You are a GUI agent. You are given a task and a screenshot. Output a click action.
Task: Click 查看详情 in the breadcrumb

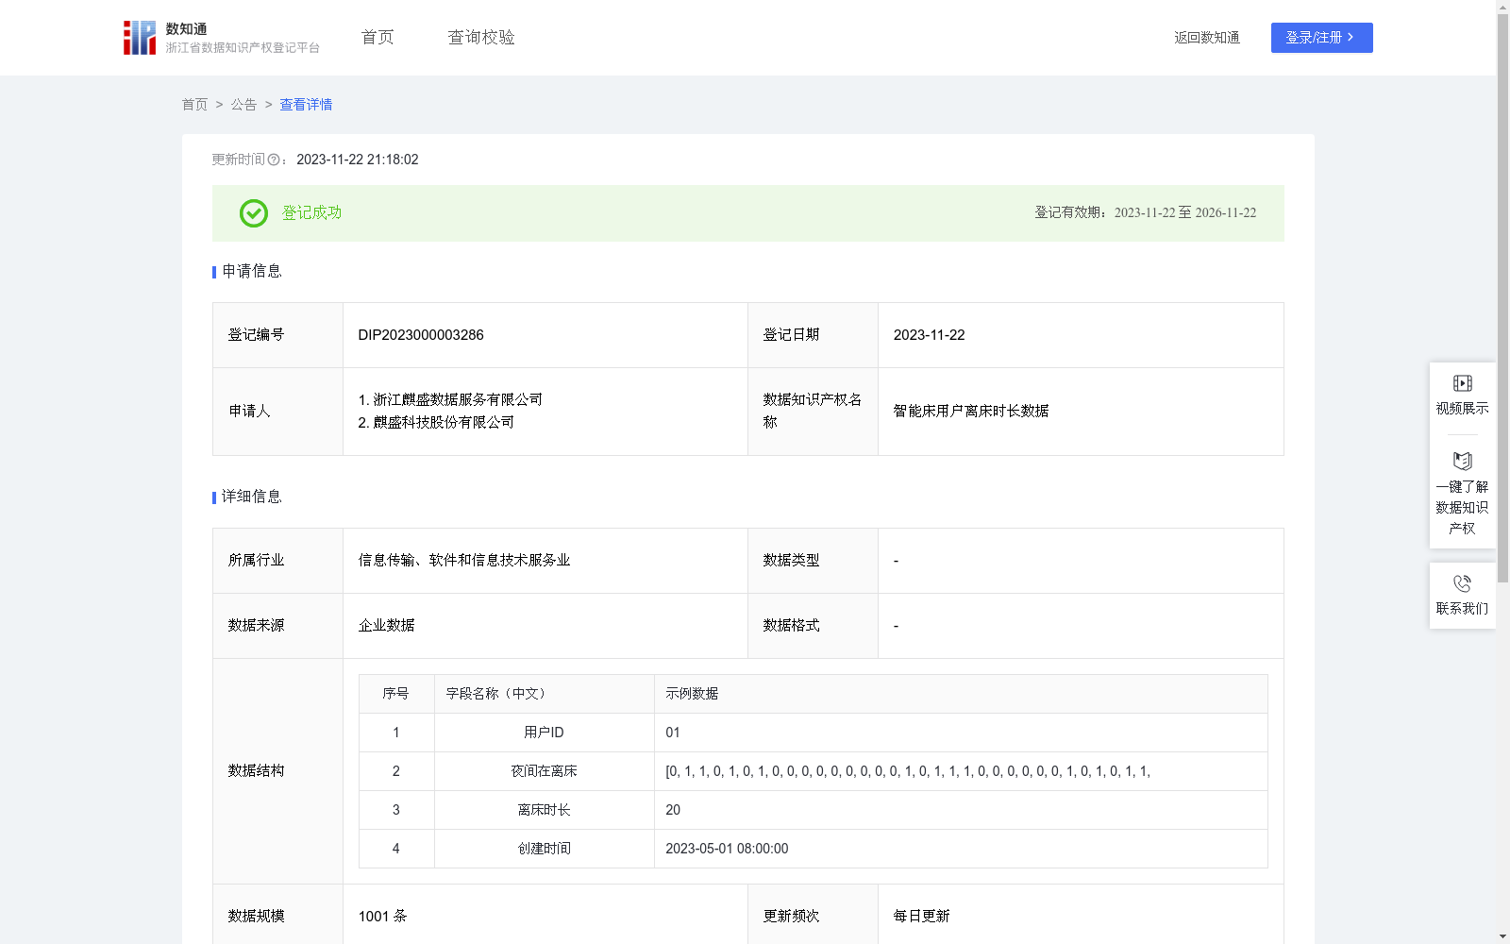(306, 105)
